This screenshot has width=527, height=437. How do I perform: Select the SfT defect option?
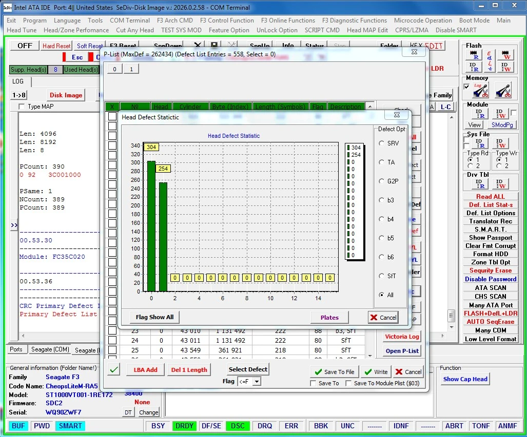point(381,276)
